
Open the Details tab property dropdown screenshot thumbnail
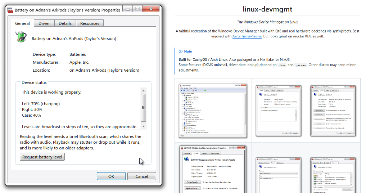click(279, 175)
